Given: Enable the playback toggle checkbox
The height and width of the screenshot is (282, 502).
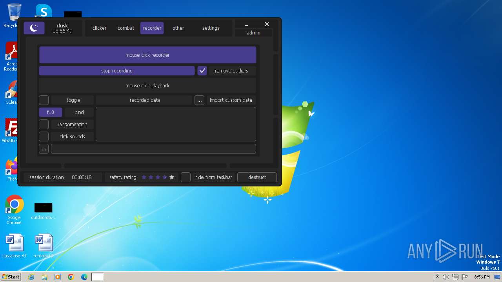Looking at the screenshot, I should (x=44, y=100).
